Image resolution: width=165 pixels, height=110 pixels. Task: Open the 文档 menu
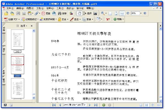pyautogui.click(x=40, y=8)
